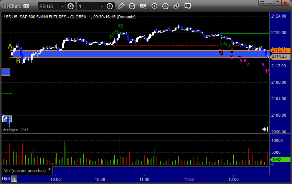Click the small teal box over the 2100 candles

click(x=7, y=119)
